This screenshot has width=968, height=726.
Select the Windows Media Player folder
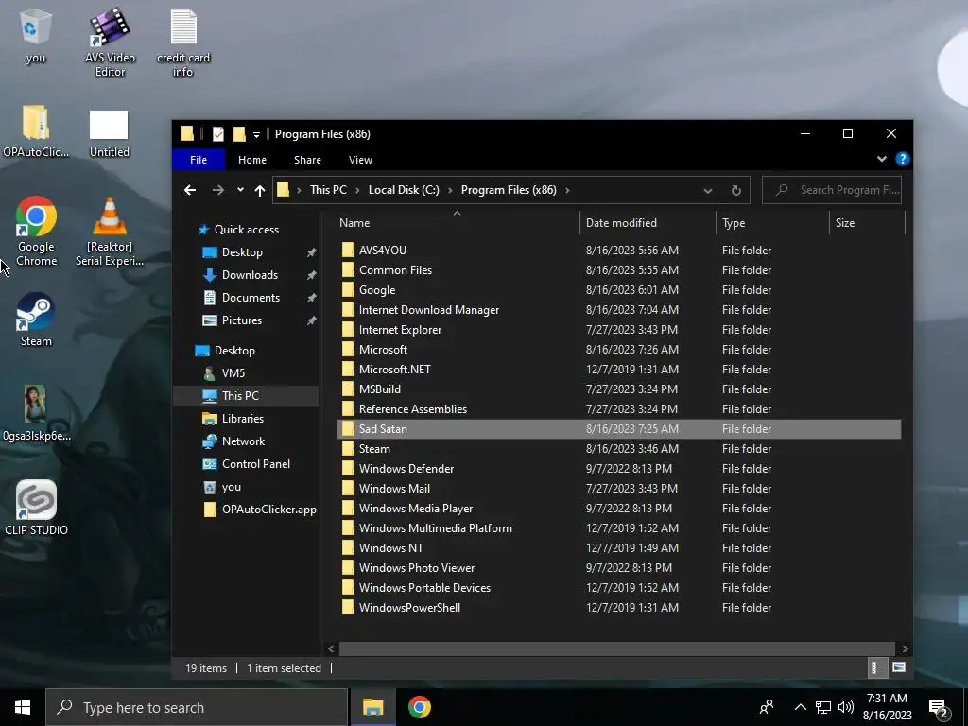pos(619,508)
